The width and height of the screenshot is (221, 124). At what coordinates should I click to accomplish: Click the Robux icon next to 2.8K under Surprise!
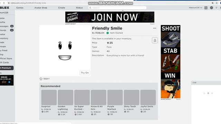pos(42,112)
